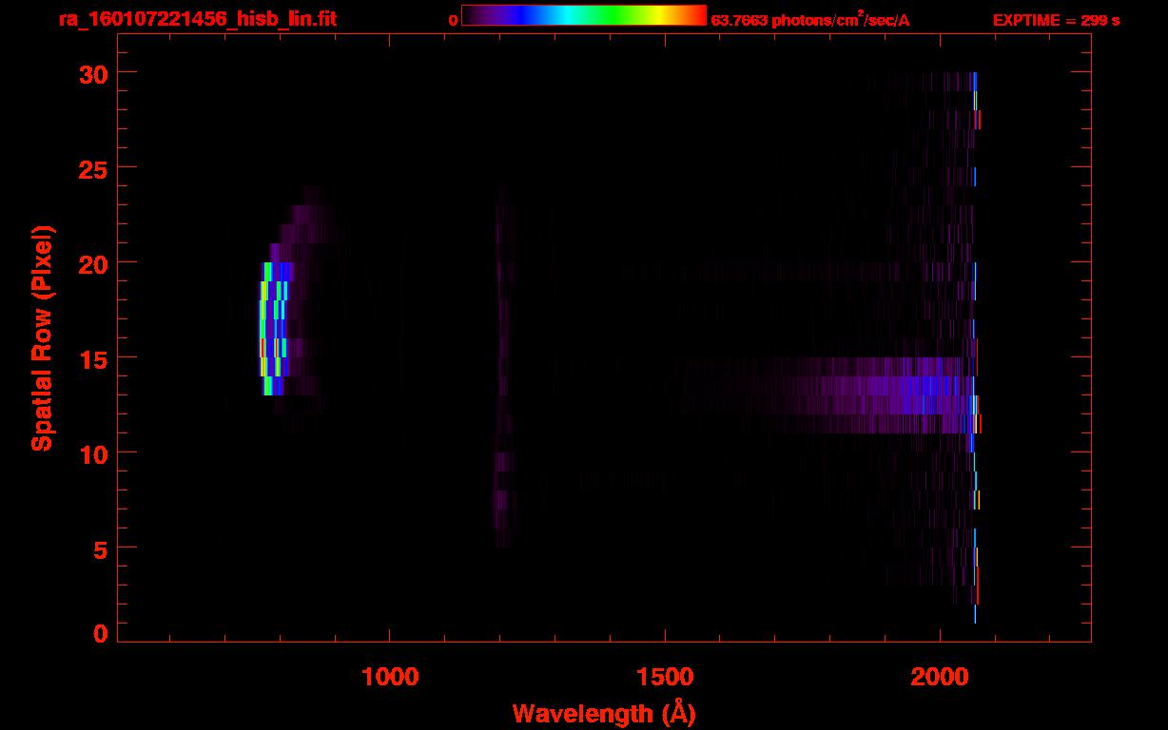
Task: Click the x-axis tick label 2000
Action: coord(940,677)
